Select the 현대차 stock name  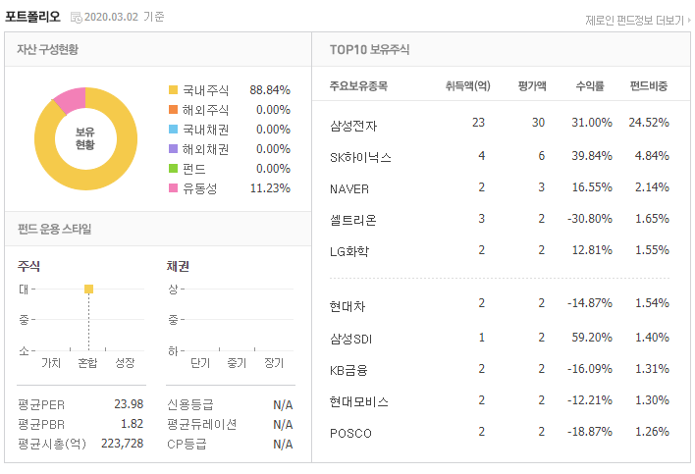347,306
